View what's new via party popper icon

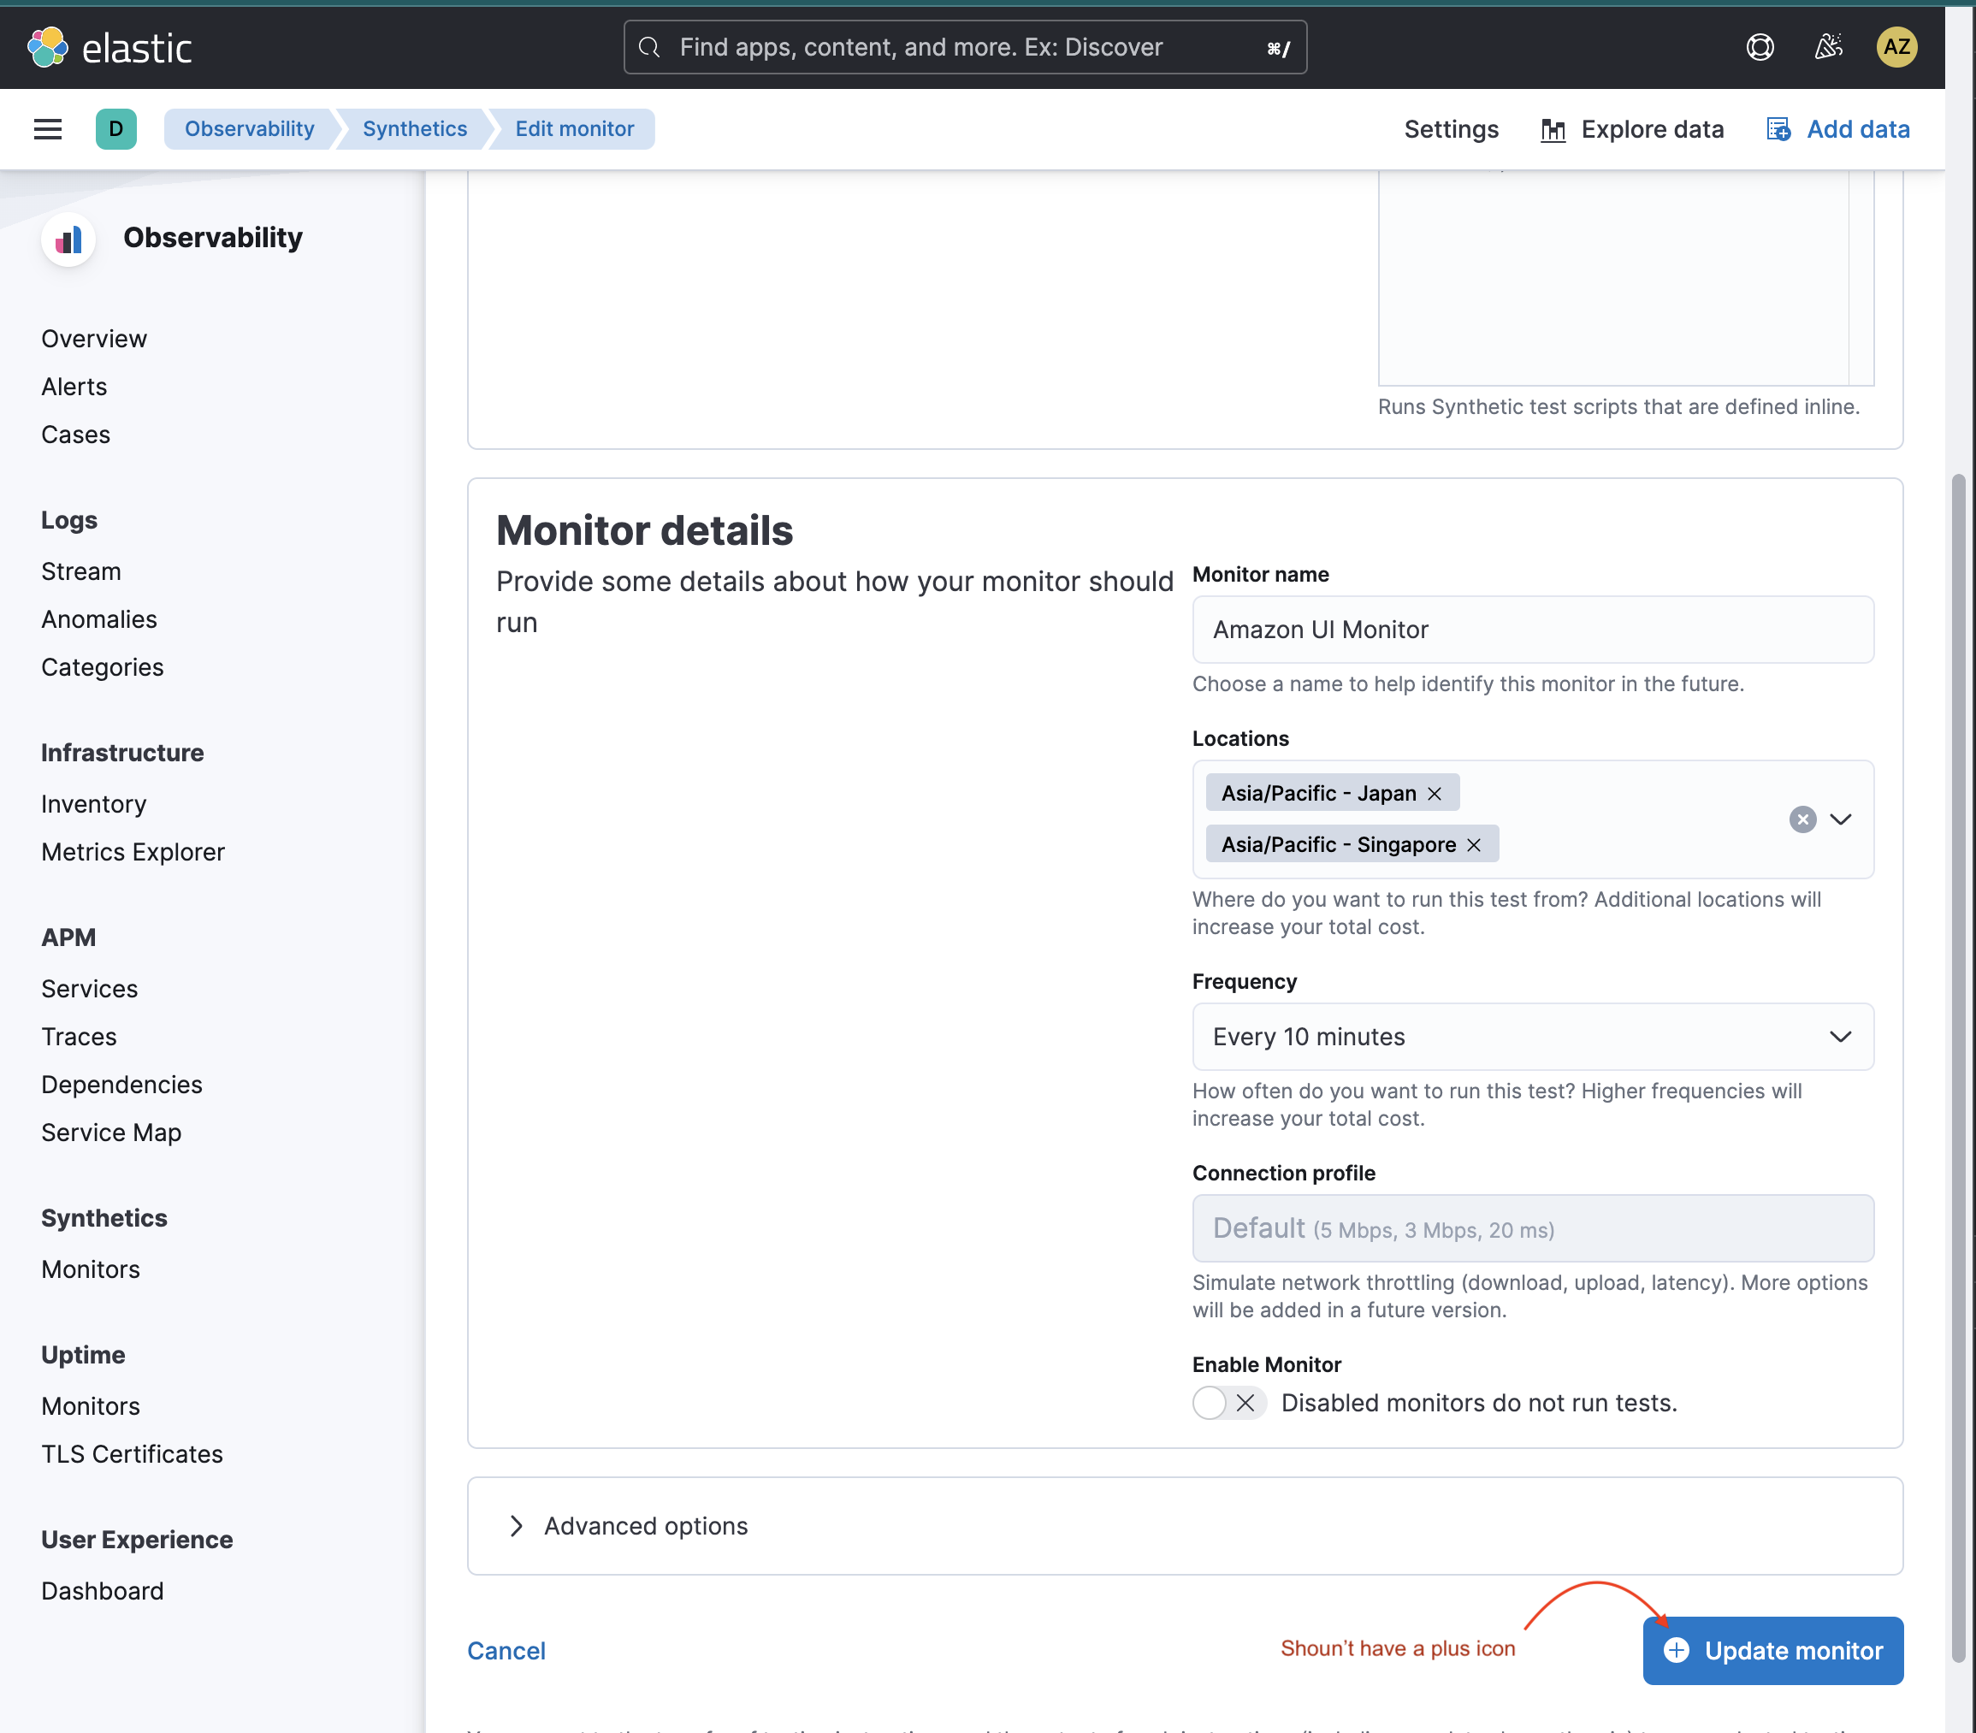(1827, 46)
